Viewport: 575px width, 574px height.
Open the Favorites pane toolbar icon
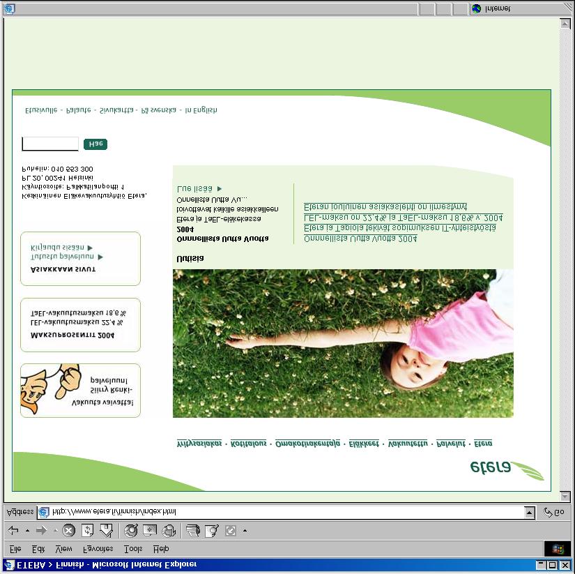pyautogui.click(x=150, y=530)
